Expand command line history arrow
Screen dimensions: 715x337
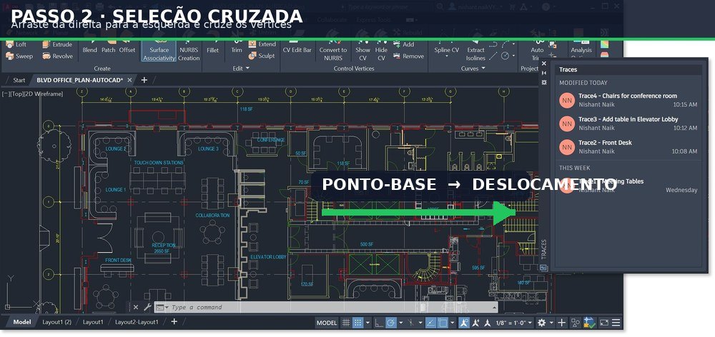coord(493,308)
